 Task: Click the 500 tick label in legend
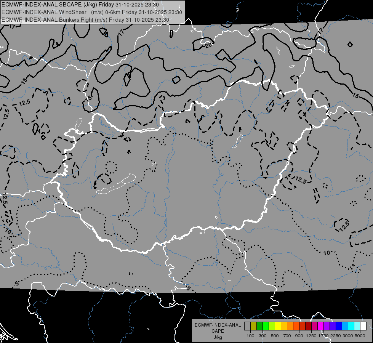coord(275,336)
